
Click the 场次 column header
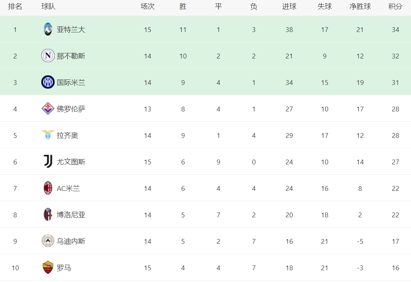[148, 7]
